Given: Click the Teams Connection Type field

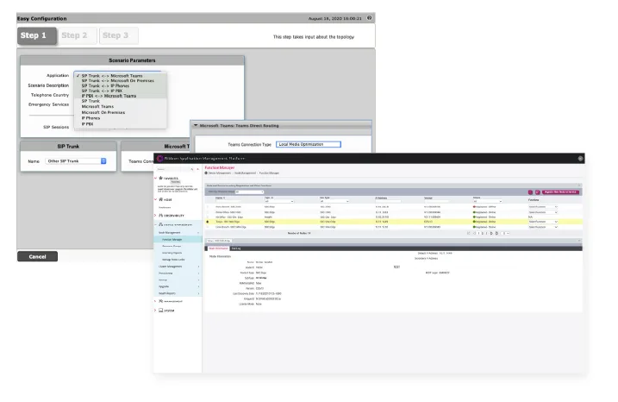Looking at the screenshot, I should [x=309, y=144].
